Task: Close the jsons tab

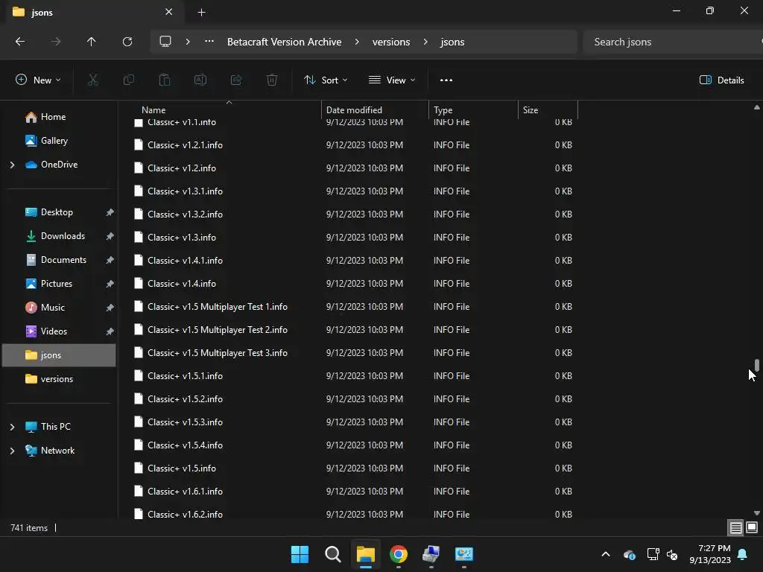Action: [168, 12]
